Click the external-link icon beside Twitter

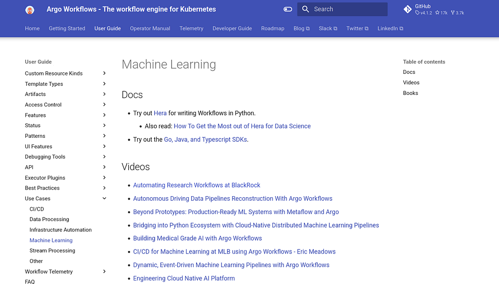[x=366, y=28]
